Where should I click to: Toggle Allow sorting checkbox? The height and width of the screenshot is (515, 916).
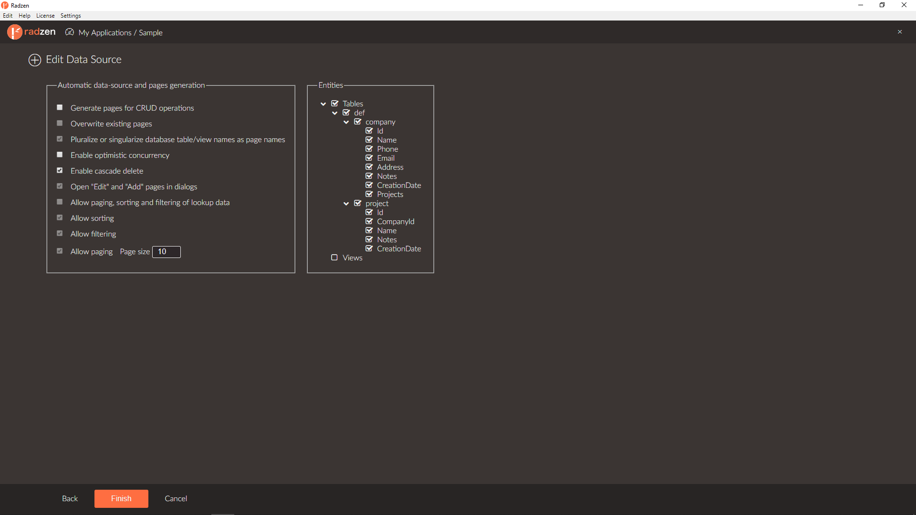[60, 217]
